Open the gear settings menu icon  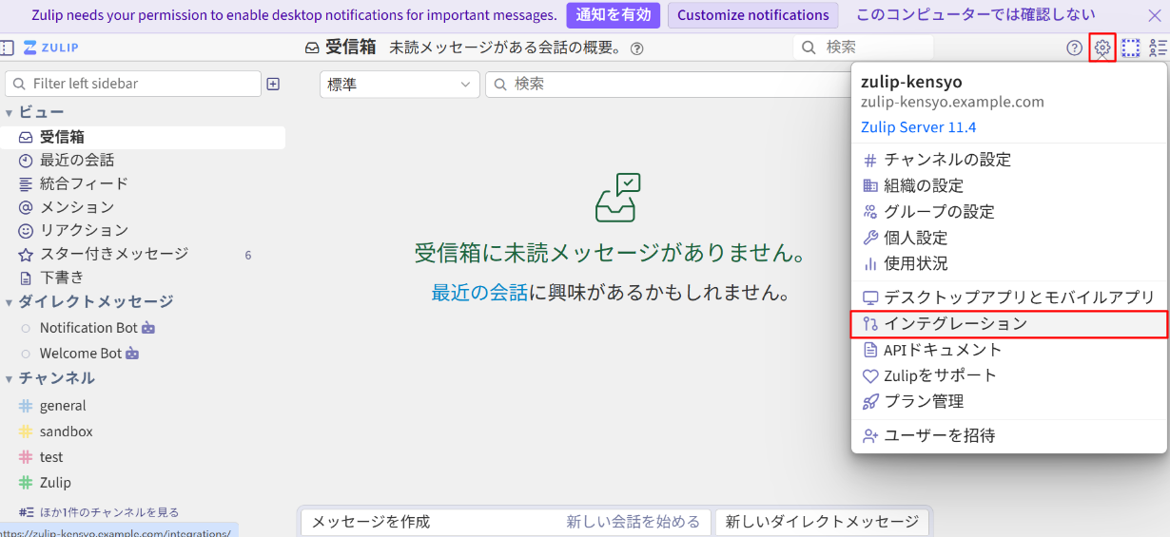point(1102,48)
